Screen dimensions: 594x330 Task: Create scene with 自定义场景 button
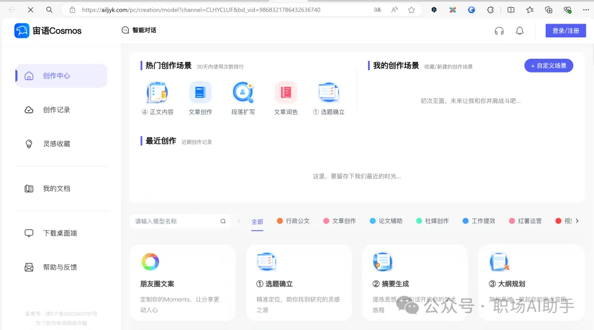click(548, 65)
